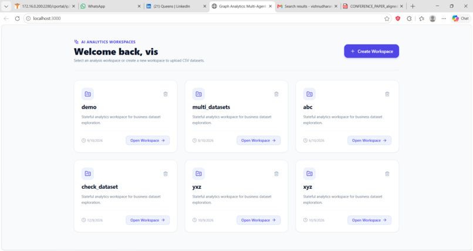
Task: Open a new browser tab with plus
Action: [x=413, y=6]
